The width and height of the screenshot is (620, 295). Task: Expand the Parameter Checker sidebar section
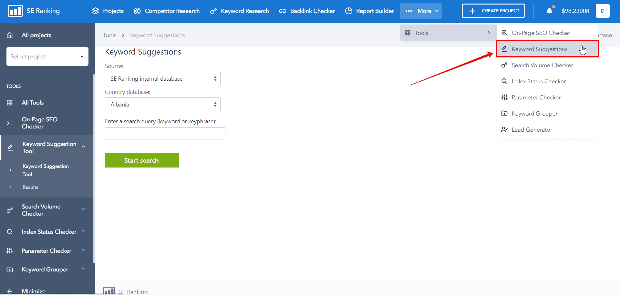(x=83, y=250)
